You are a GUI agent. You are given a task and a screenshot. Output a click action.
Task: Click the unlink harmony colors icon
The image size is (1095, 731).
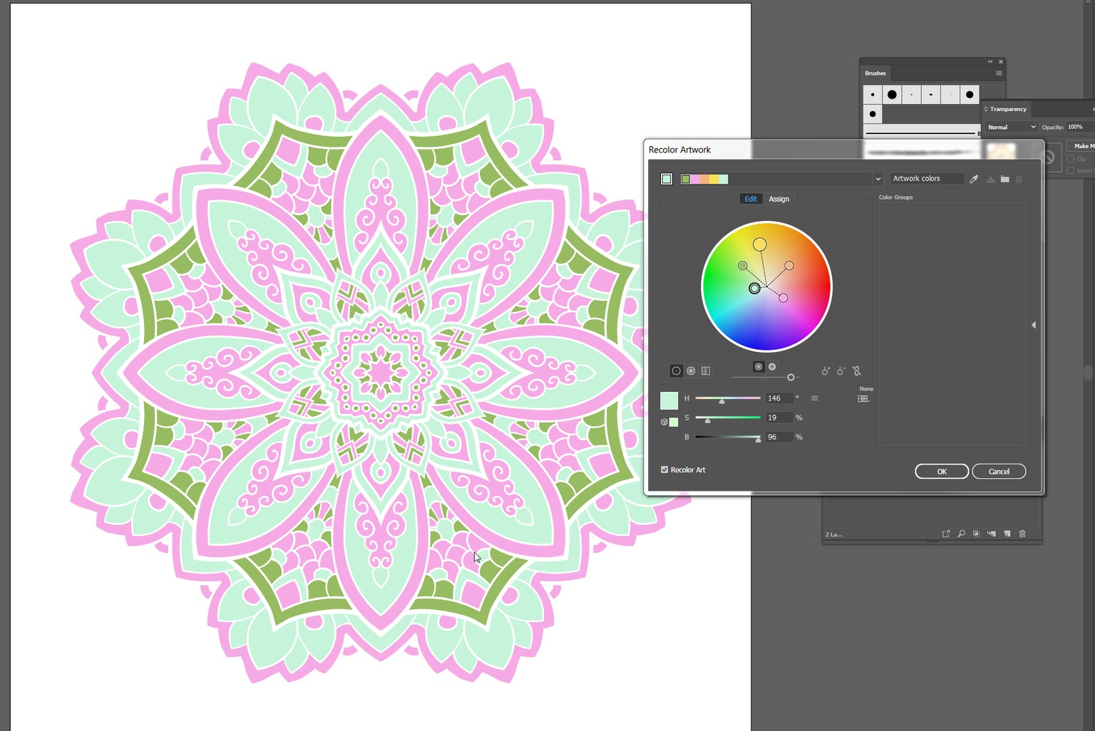point(857,370)
